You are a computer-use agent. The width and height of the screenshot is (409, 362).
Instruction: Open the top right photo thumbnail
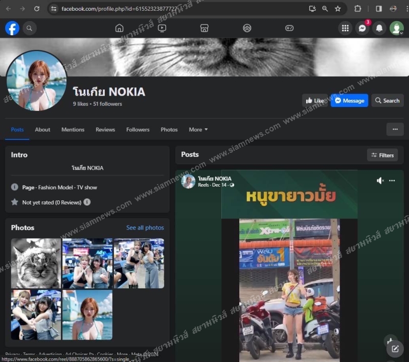[x=139, y=263]
